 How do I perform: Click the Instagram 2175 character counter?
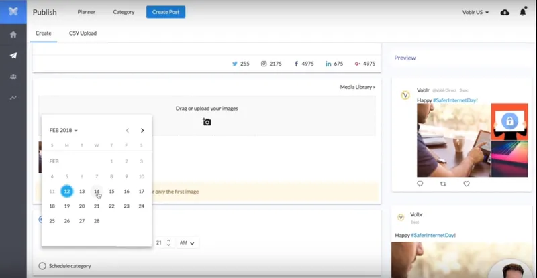click(271, 64)
